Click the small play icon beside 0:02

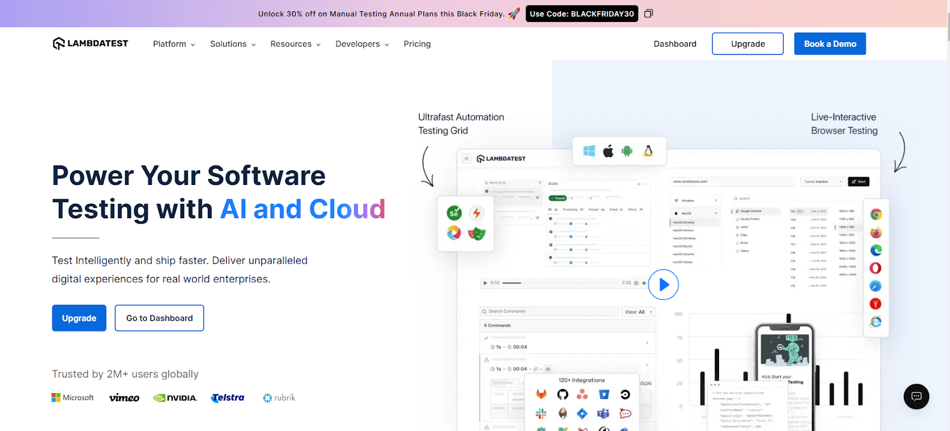click(485, 283)
